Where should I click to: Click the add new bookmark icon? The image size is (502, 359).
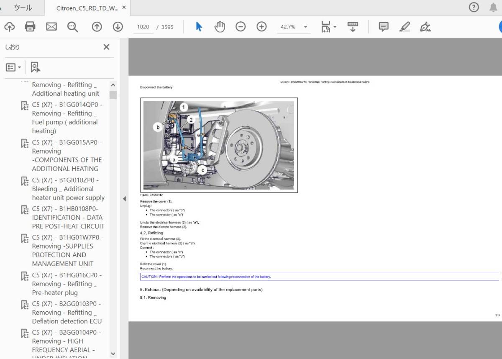(35, 67)
